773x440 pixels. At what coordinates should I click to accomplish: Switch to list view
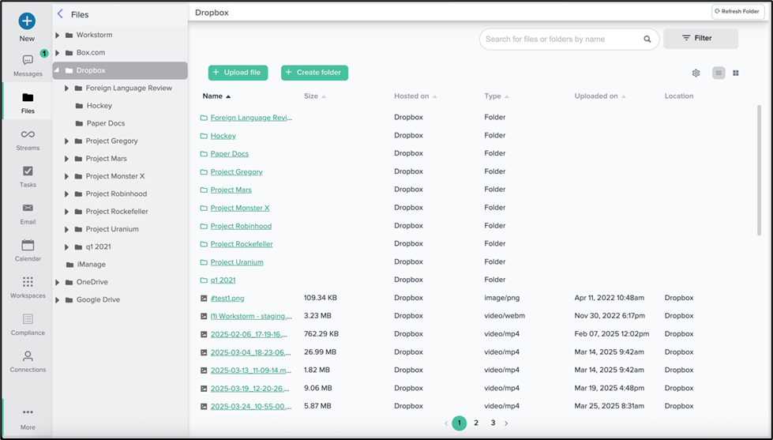coord(719,73)
